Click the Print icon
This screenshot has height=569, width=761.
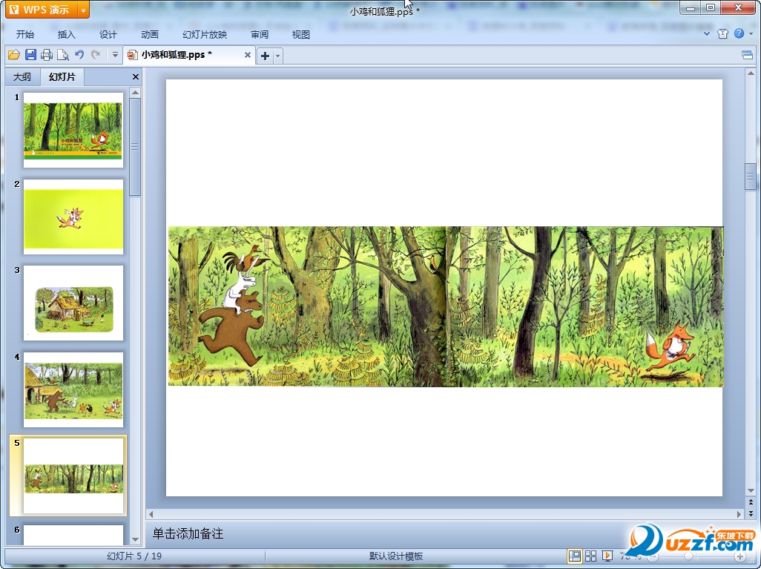coord(47,55)
